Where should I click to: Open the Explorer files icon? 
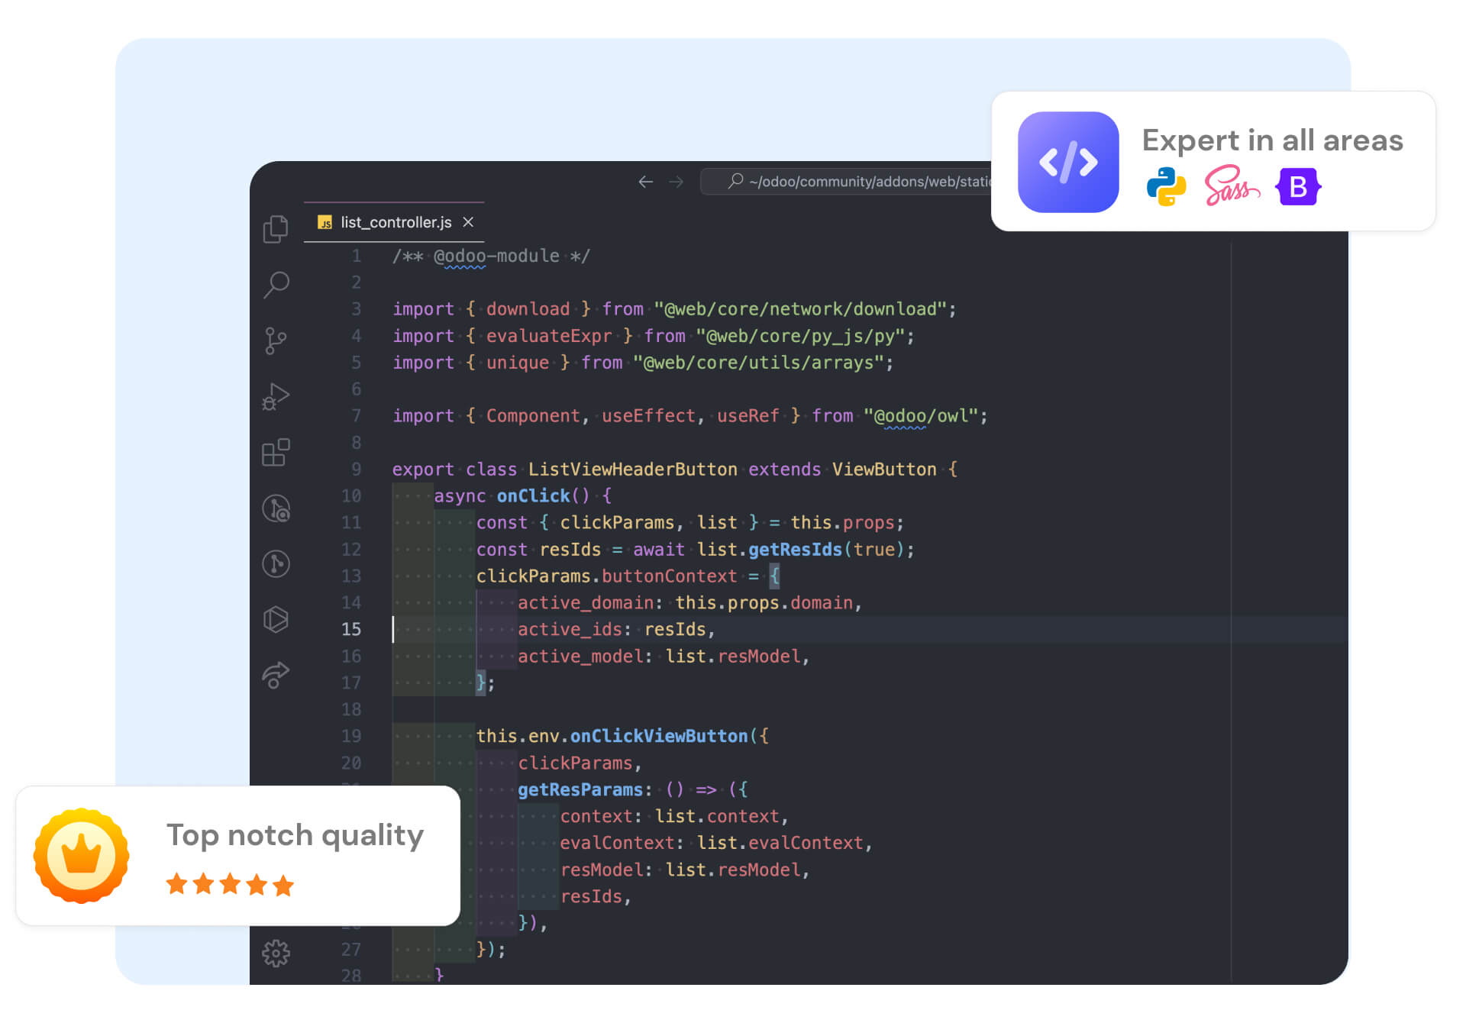coord(276,229)
